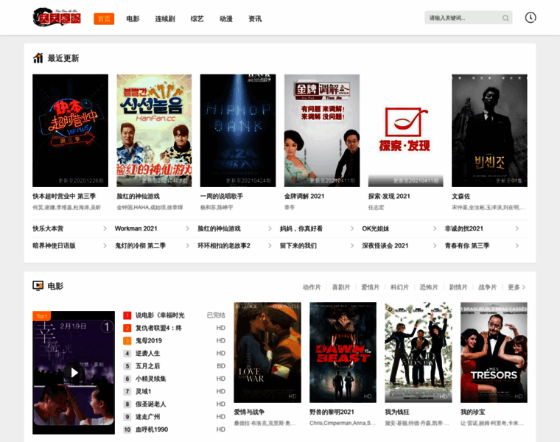
Task: Open 文森佐 poster thumbnail
Action: [489, 130]
